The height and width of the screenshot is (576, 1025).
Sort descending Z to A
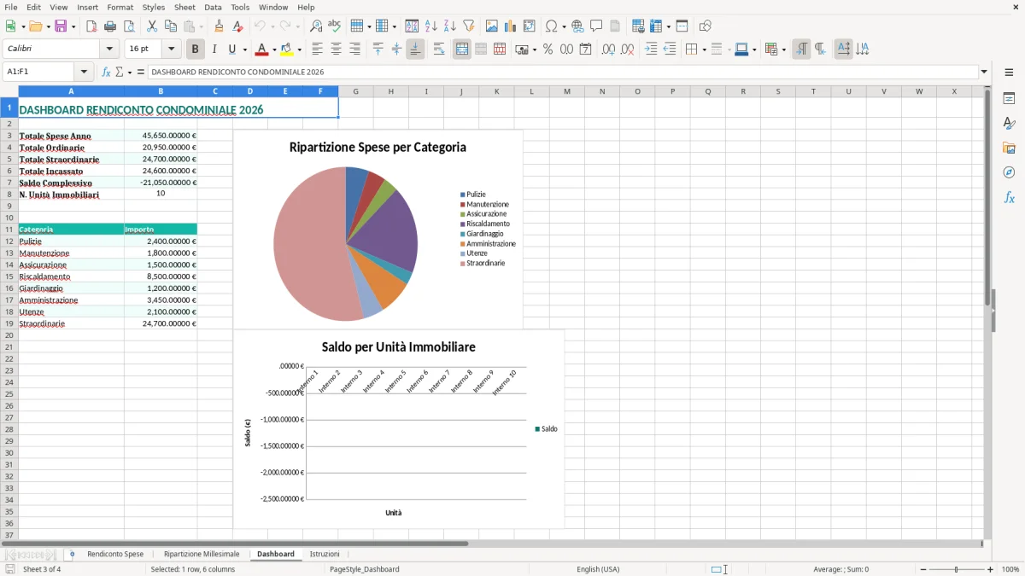[x=450, y=26]
